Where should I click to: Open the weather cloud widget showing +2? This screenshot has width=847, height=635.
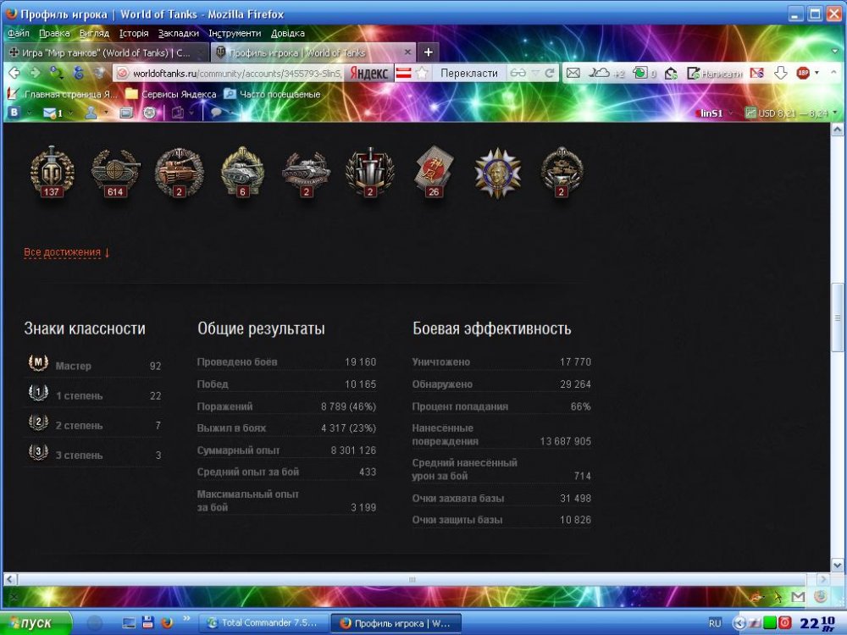(x=606, y=73)
